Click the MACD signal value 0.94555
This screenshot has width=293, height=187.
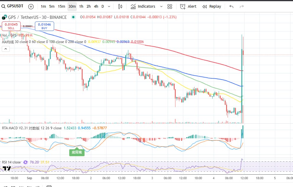point(84,128)
